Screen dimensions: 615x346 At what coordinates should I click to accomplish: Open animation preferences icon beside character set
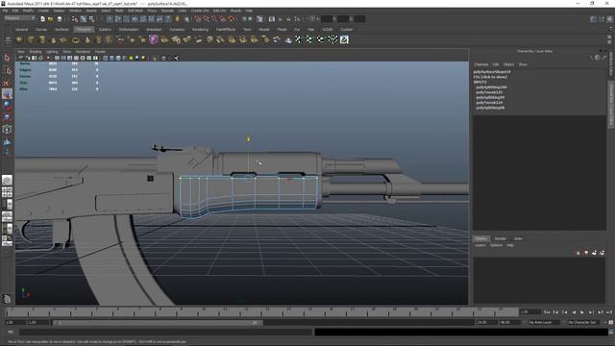tap(611, 322)
